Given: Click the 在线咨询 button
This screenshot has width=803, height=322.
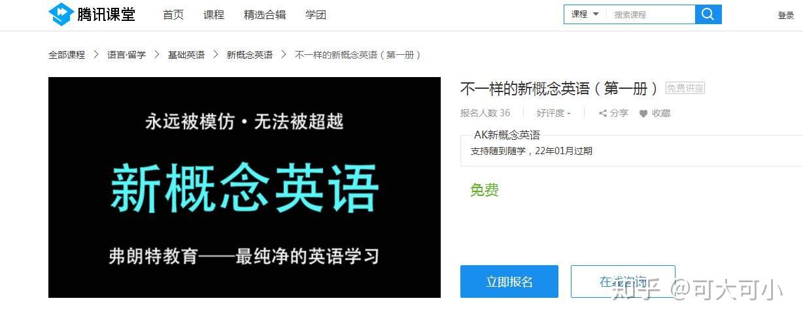Looking at the screenshot, I should [x=623, y=282].
